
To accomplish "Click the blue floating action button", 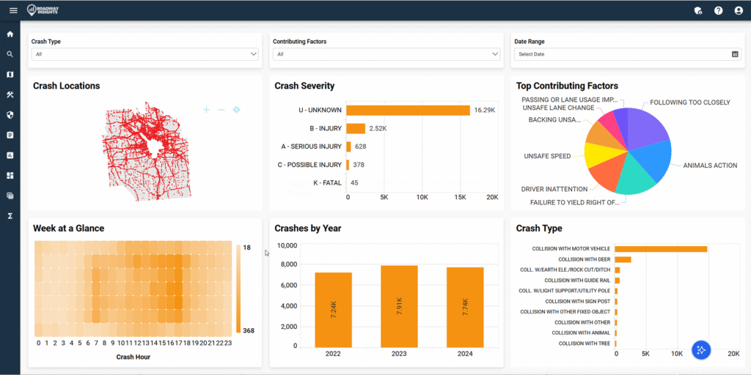I will 700,350.
